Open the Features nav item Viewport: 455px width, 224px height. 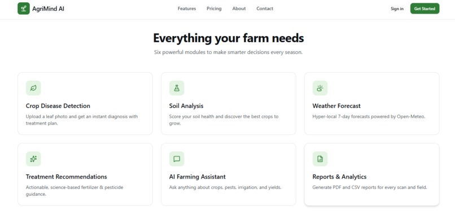[187, 8]
